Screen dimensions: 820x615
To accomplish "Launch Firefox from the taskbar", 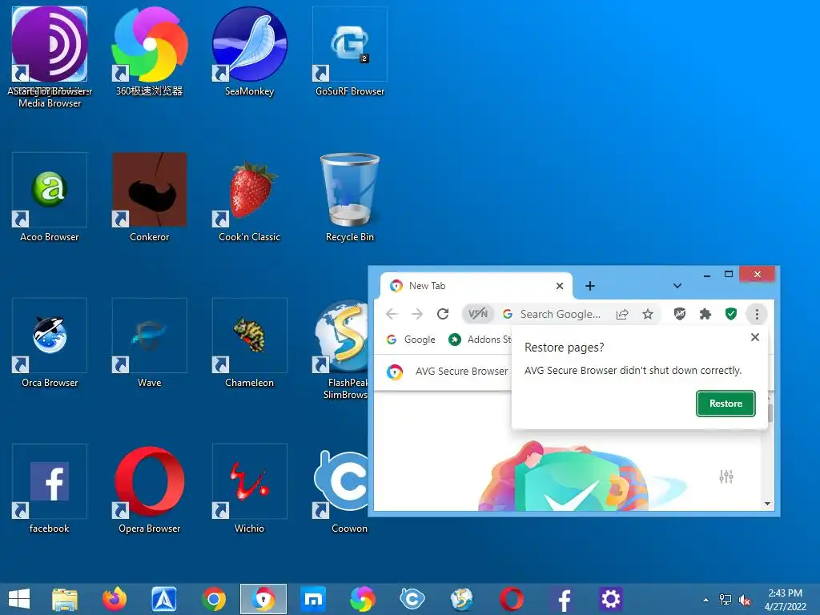I will [115, 599].
